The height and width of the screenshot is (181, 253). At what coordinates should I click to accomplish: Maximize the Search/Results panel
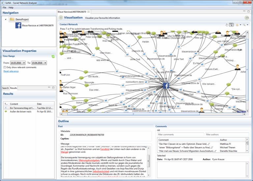(x=53, y=88)
